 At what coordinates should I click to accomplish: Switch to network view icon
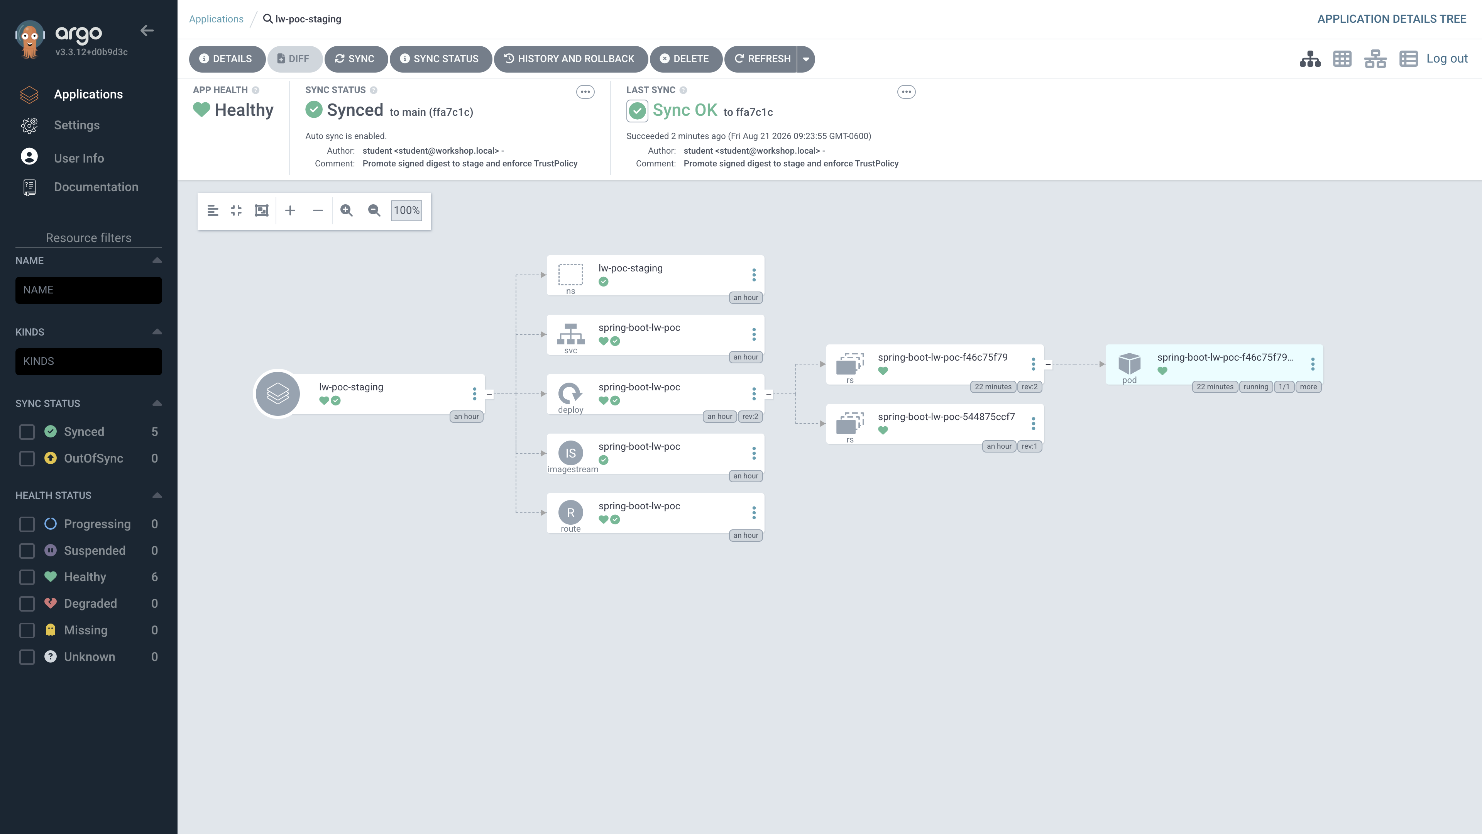point(1375,59)
